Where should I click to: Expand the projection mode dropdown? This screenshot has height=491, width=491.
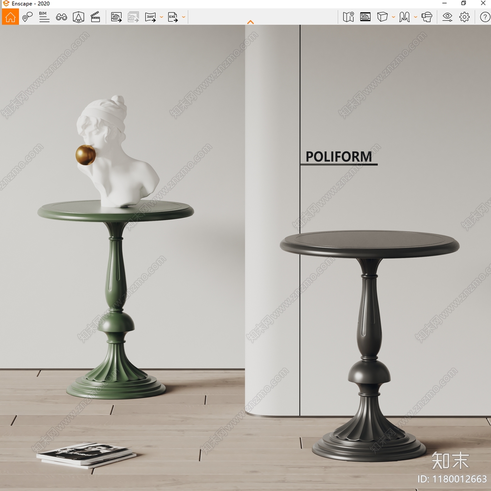click(393, 17)
